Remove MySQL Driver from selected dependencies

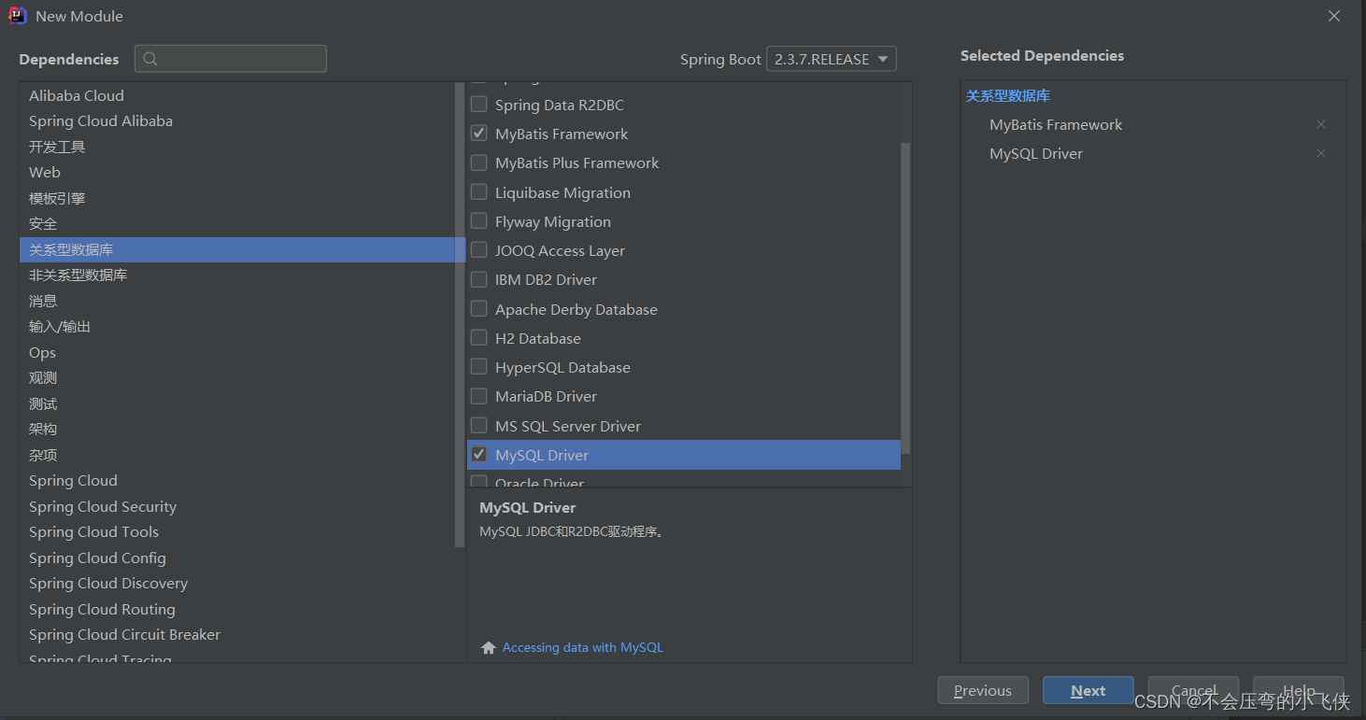pos(1321,153)
